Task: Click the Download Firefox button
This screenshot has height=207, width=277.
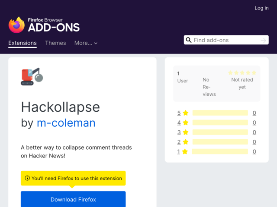Action: click(x=73, y=199)
